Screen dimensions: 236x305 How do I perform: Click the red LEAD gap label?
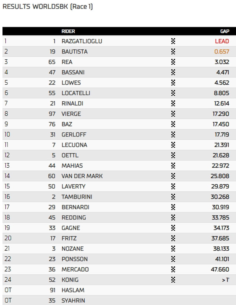(222, 41)
